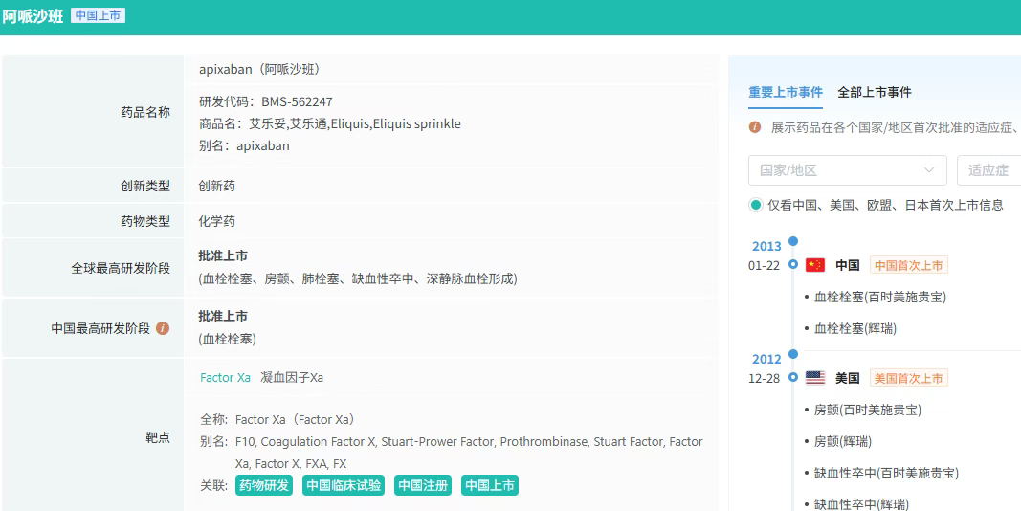Click the United States flag icon
Image resolution: width=1021 pixels, height=511 pixels.
coord(814,378)
